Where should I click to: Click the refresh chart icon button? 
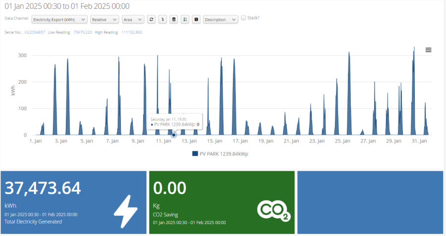click(x=151, y=19)
